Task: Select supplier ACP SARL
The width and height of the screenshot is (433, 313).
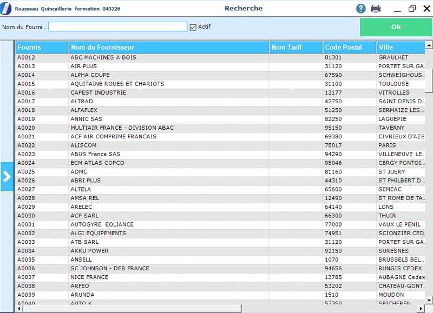Action: coord(84,216)
